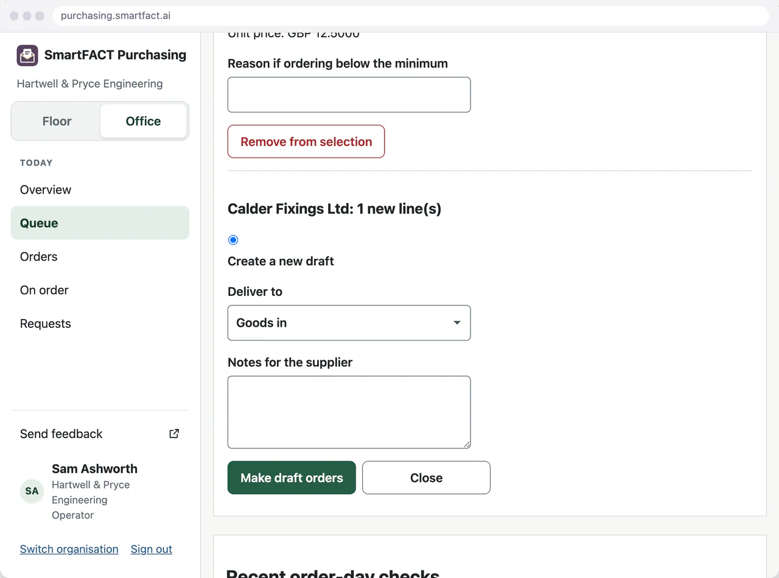Go to Requests in the sidebar

100,324
